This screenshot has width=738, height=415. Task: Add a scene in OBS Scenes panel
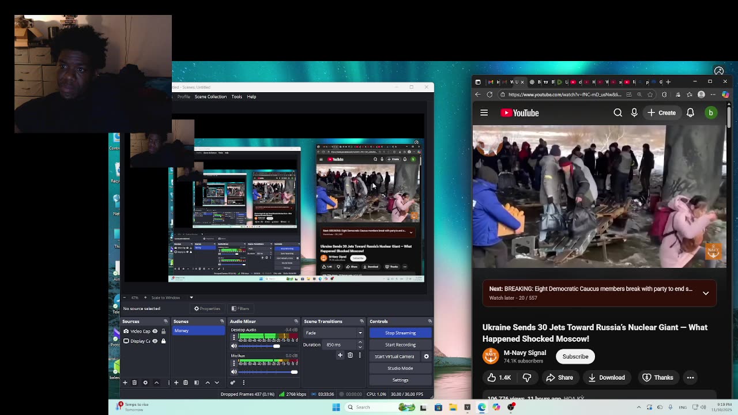coord(176,383)
